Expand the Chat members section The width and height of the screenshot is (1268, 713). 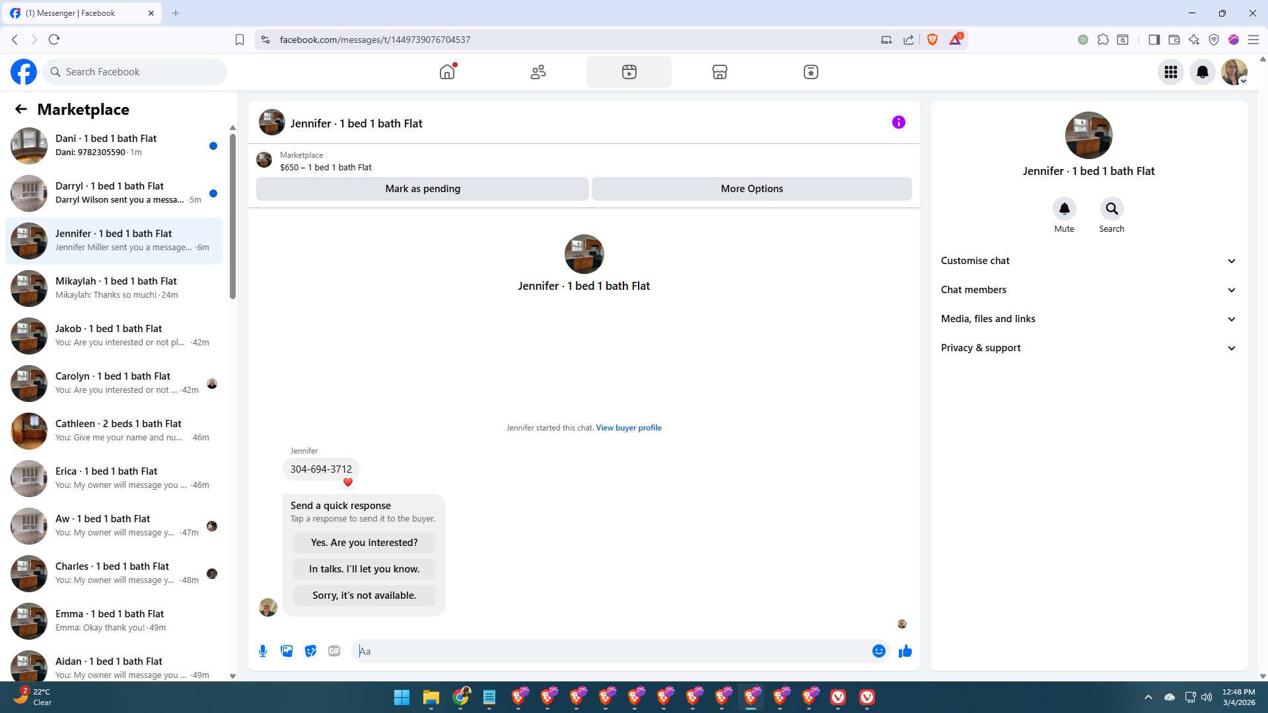coord(1088,290)
